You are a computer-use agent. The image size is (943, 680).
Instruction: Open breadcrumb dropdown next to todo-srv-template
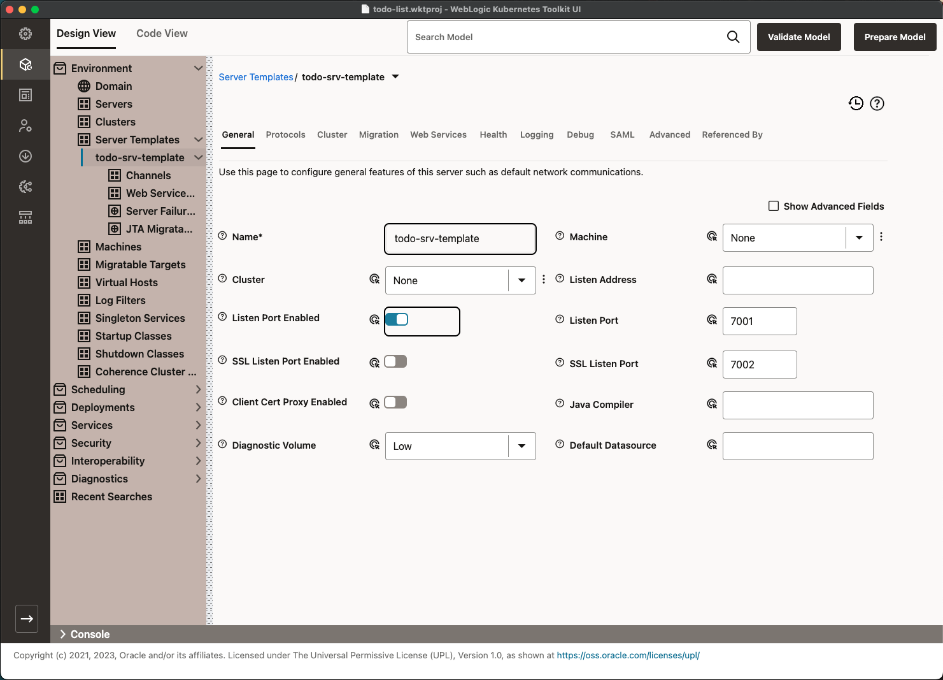395,76
